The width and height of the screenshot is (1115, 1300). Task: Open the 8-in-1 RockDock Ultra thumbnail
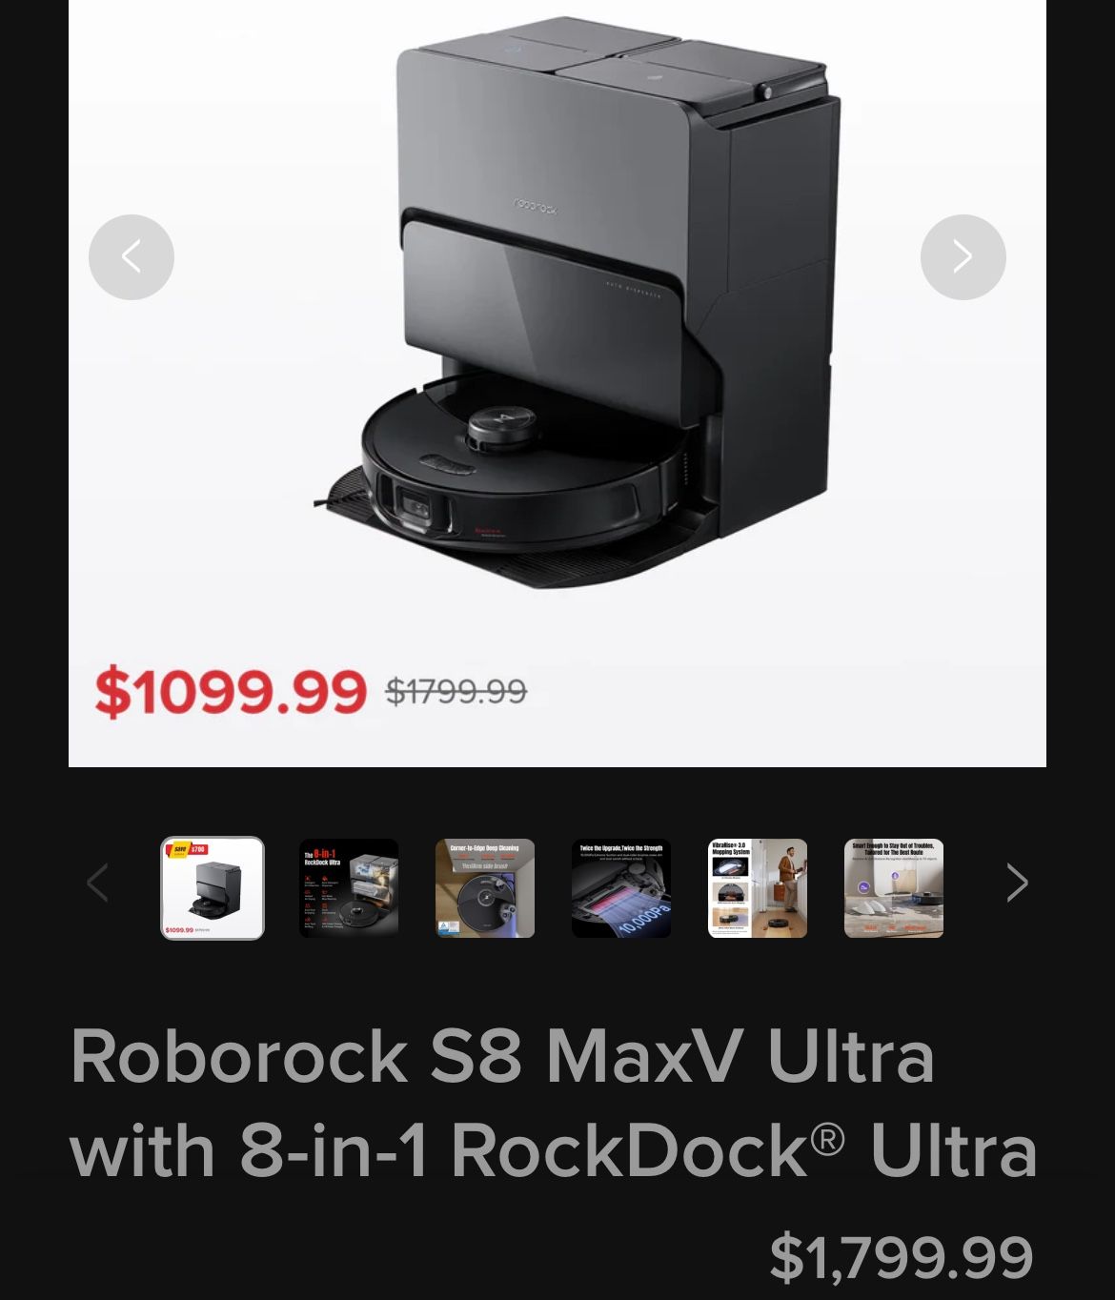click(x=349, y=888)
